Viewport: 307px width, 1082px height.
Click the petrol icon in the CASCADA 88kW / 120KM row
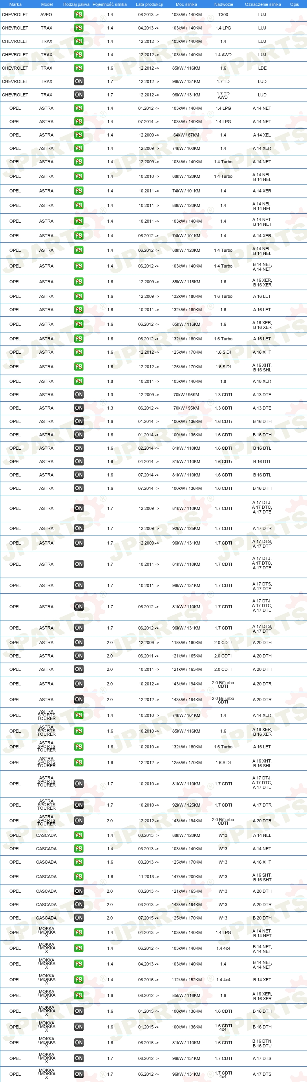79,835
